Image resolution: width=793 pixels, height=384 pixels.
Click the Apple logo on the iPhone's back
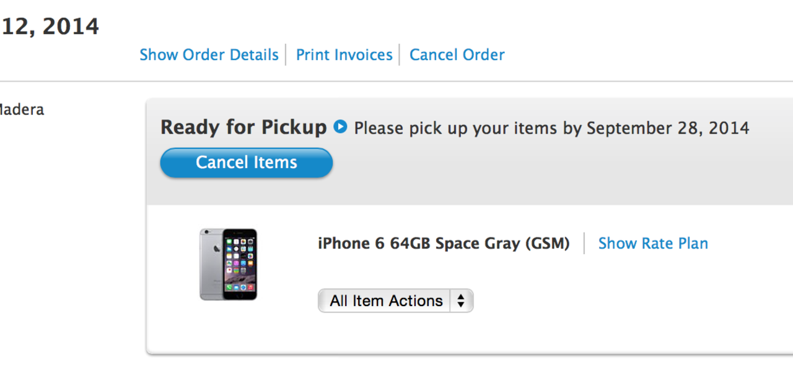(217, 247)
